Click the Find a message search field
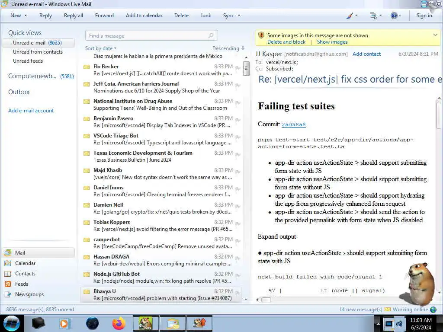The height and width of the screenshot is (332, 443). point(151,35)
